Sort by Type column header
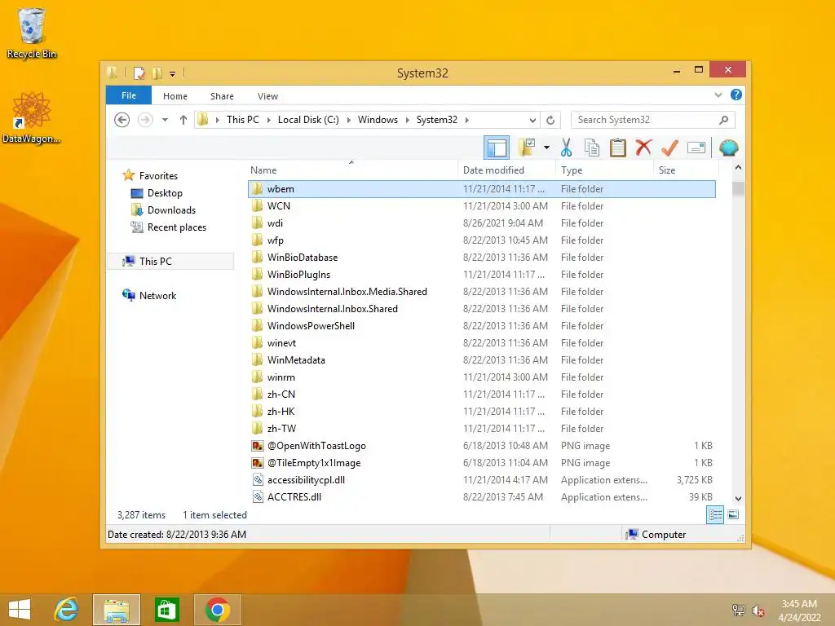 pos(604,170)
